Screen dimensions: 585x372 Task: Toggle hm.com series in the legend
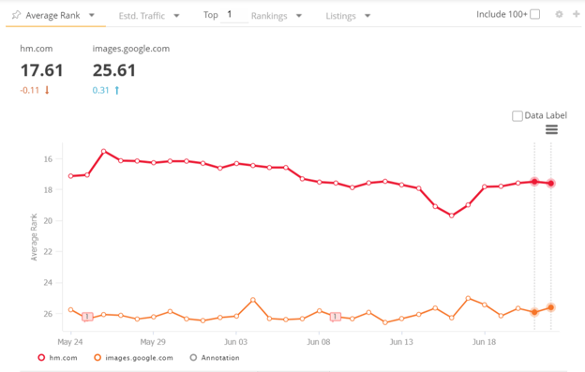pyautogui.click(x=57, y=358)
